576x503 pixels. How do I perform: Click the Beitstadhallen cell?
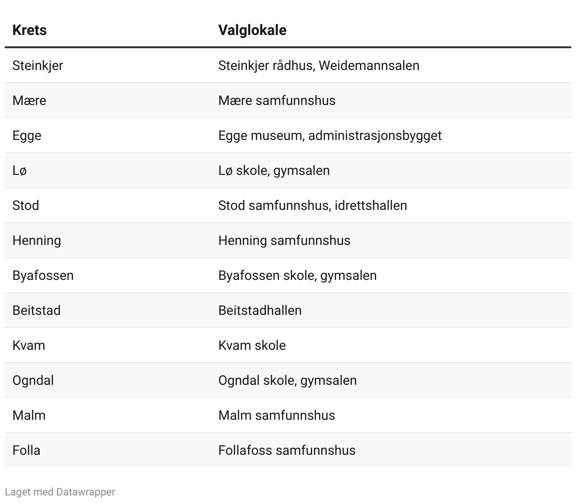click(x=260, y=310)
